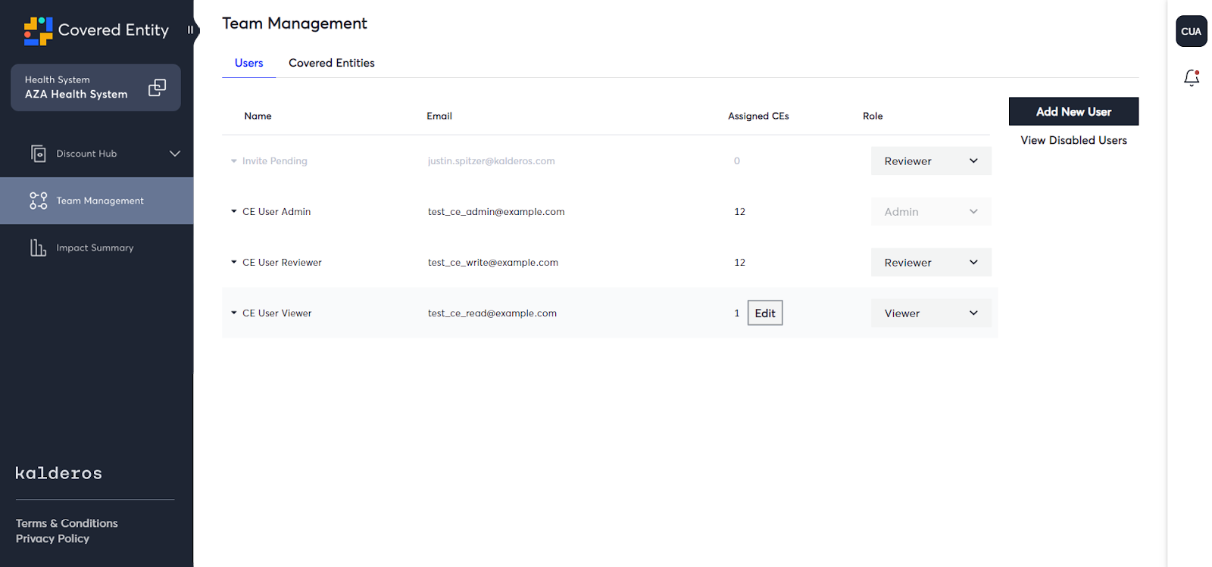The image size is (1212, 567).
Task: Click the Invite Pending name text
Action: [x=275, y=161]
